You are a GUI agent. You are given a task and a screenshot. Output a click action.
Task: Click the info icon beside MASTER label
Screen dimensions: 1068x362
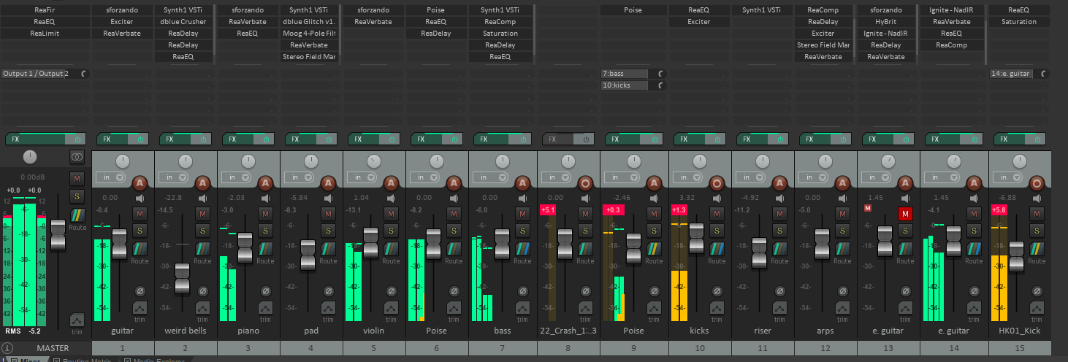pos(7,348)
